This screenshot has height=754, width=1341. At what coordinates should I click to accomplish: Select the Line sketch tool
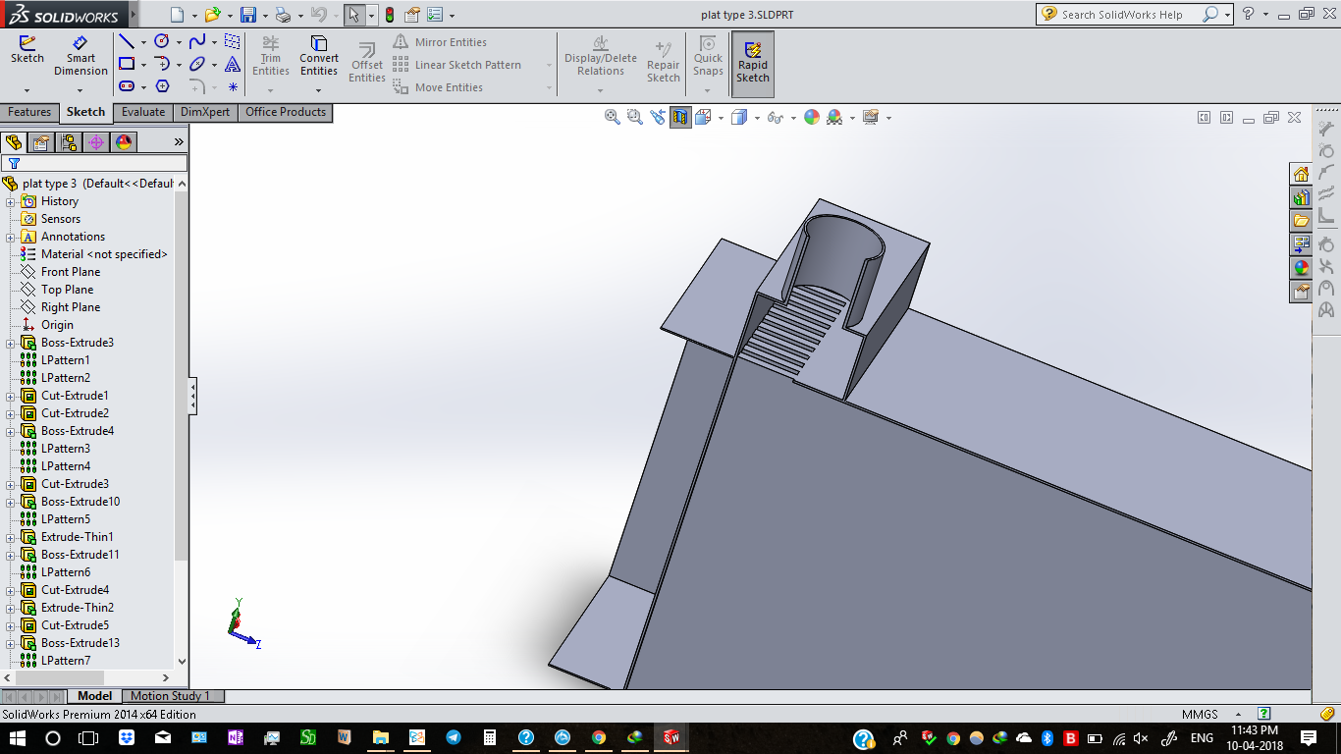(x=127, y=41)
